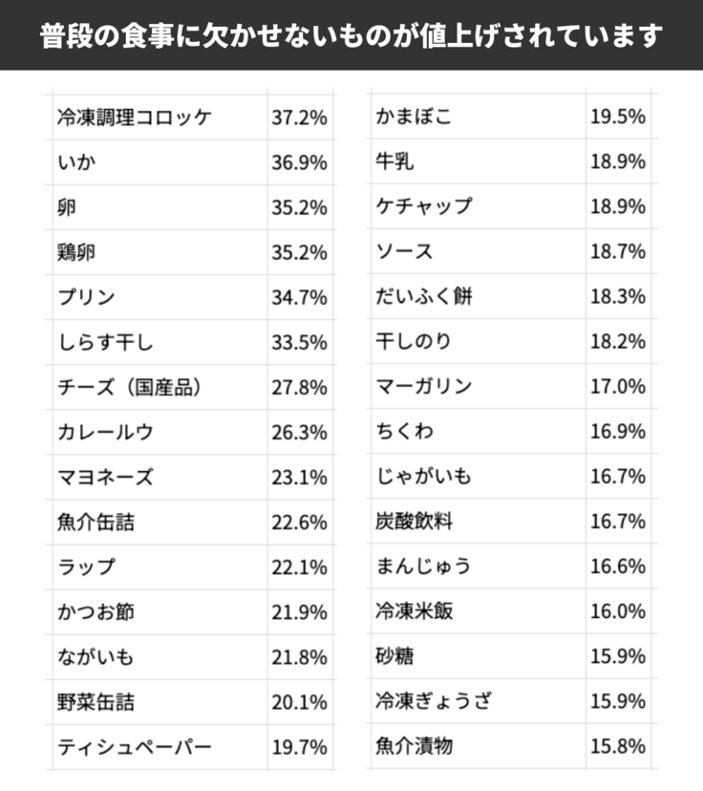Click the 33.5% value for しらす干し
The height and width of the screenshot is (791, 703).
(x=299, y=342)
